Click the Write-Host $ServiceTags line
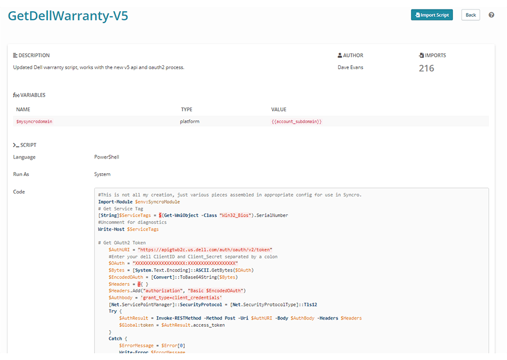 click(128, 229)
